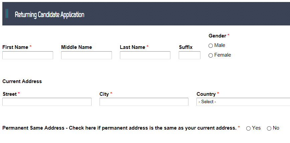
Task: Focus the Suffix text box
Action: point(189,55)
